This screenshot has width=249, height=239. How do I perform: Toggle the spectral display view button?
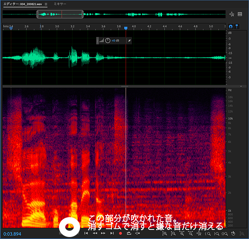(240, 14)
